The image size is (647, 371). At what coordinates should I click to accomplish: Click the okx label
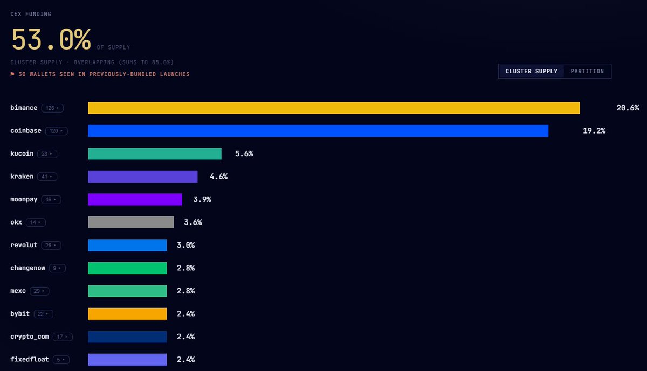[16, 222]
